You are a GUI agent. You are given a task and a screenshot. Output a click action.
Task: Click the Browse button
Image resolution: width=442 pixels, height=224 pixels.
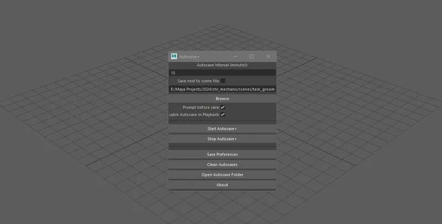(x=222, y=99)
